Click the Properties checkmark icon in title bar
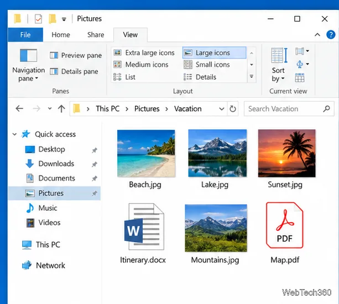This screenshot has height=304, width=339. pyautogui.click(x=38, y=19)
